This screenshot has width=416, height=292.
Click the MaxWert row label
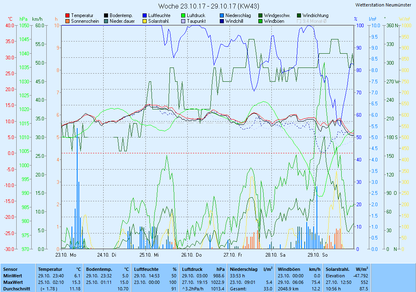click(x=13, y=282)
